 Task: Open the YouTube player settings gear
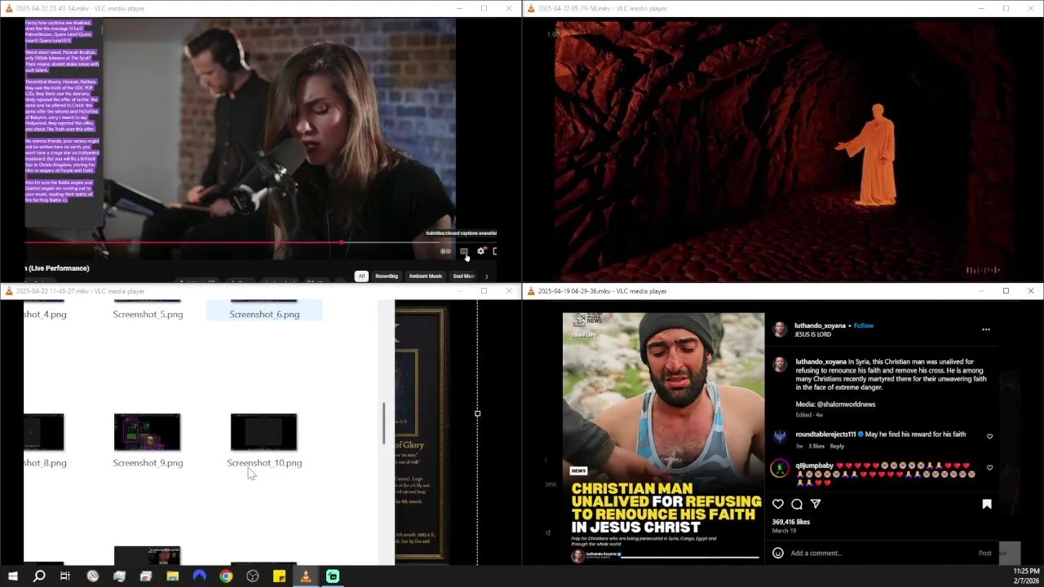[x=480, y=251]
